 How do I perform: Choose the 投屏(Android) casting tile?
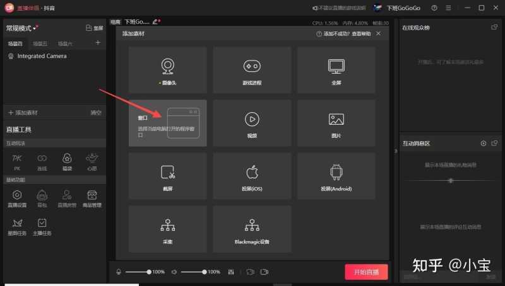[x=336, y=176]
